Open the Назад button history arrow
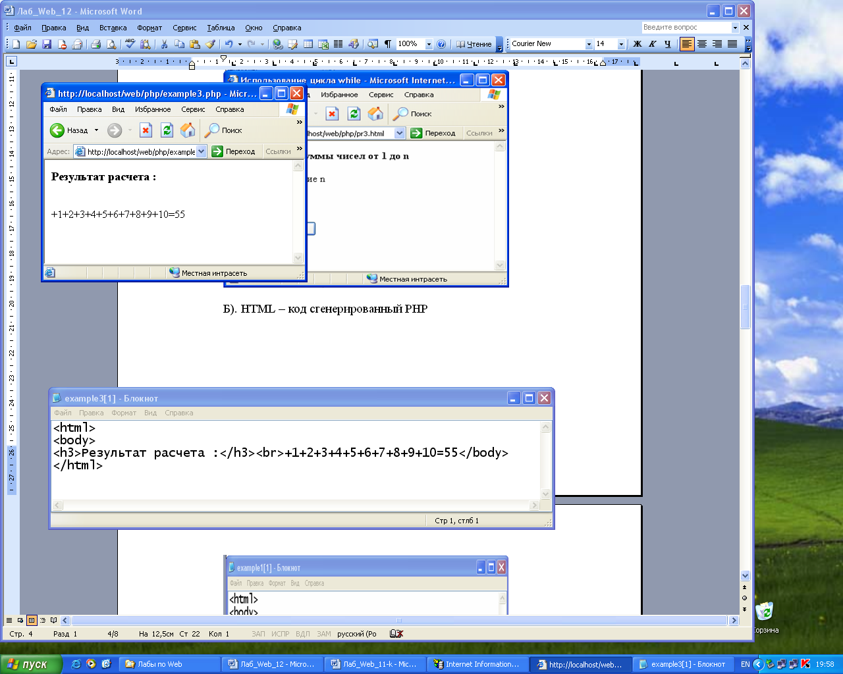The image size is (843, 674). tap(97, 130)
